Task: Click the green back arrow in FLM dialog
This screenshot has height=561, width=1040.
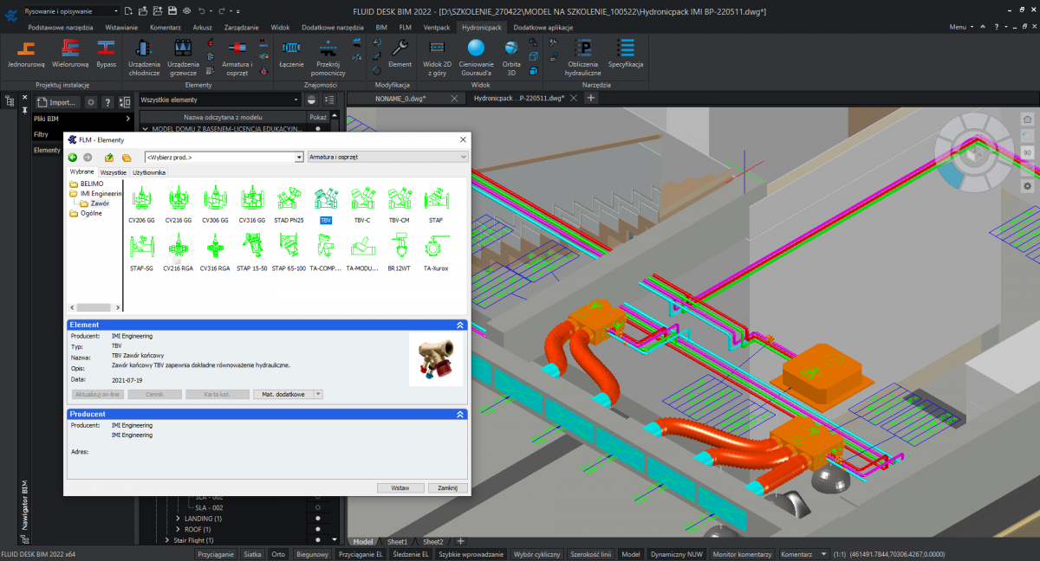Action: 73,158
